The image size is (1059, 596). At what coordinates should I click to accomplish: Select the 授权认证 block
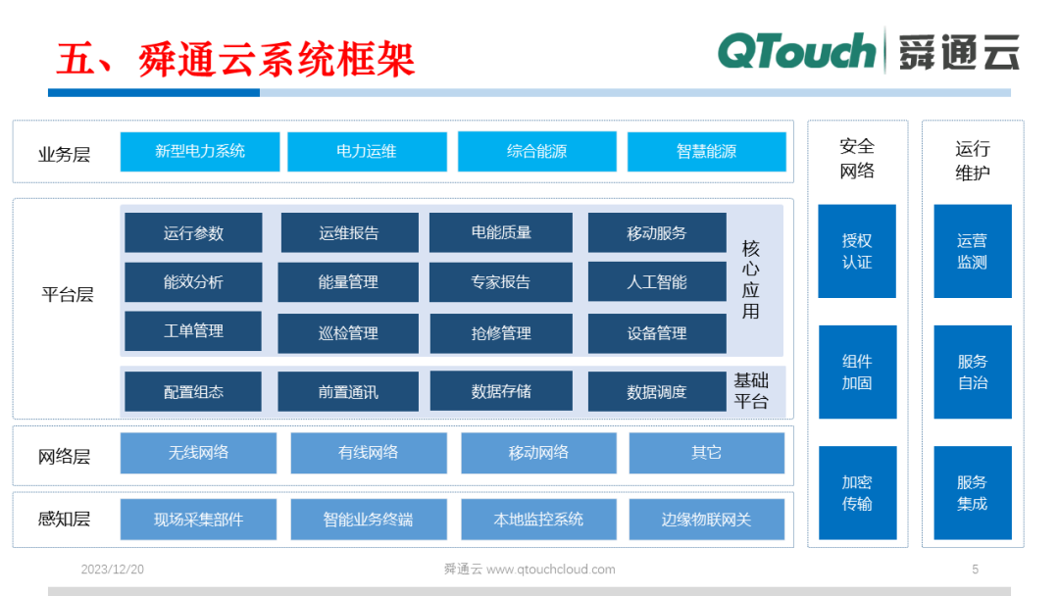pos(857,251)
